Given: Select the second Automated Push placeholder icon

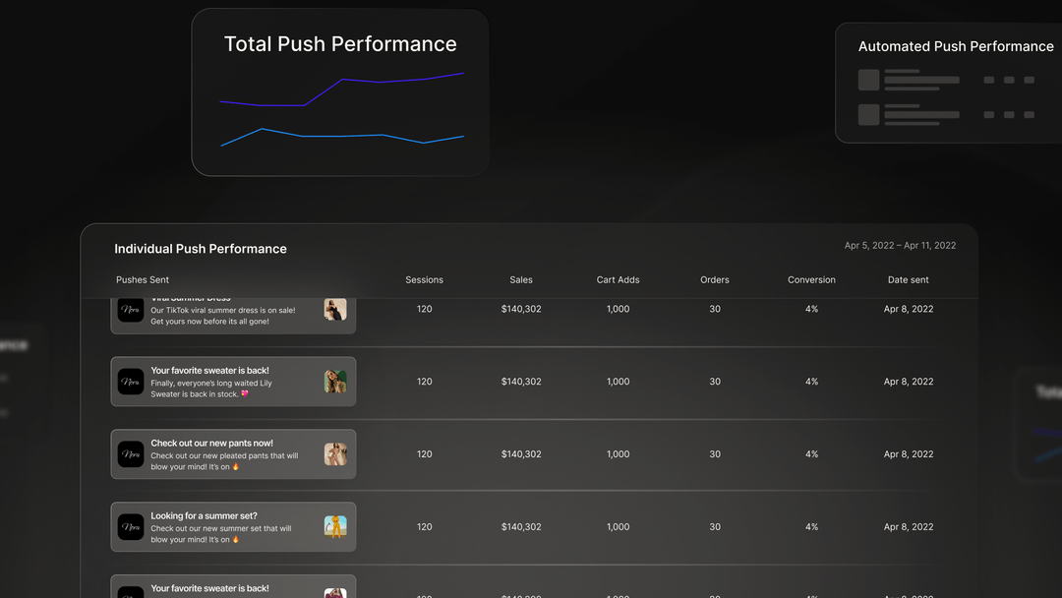Looking at the screenshot, I should tap(868, 114).
